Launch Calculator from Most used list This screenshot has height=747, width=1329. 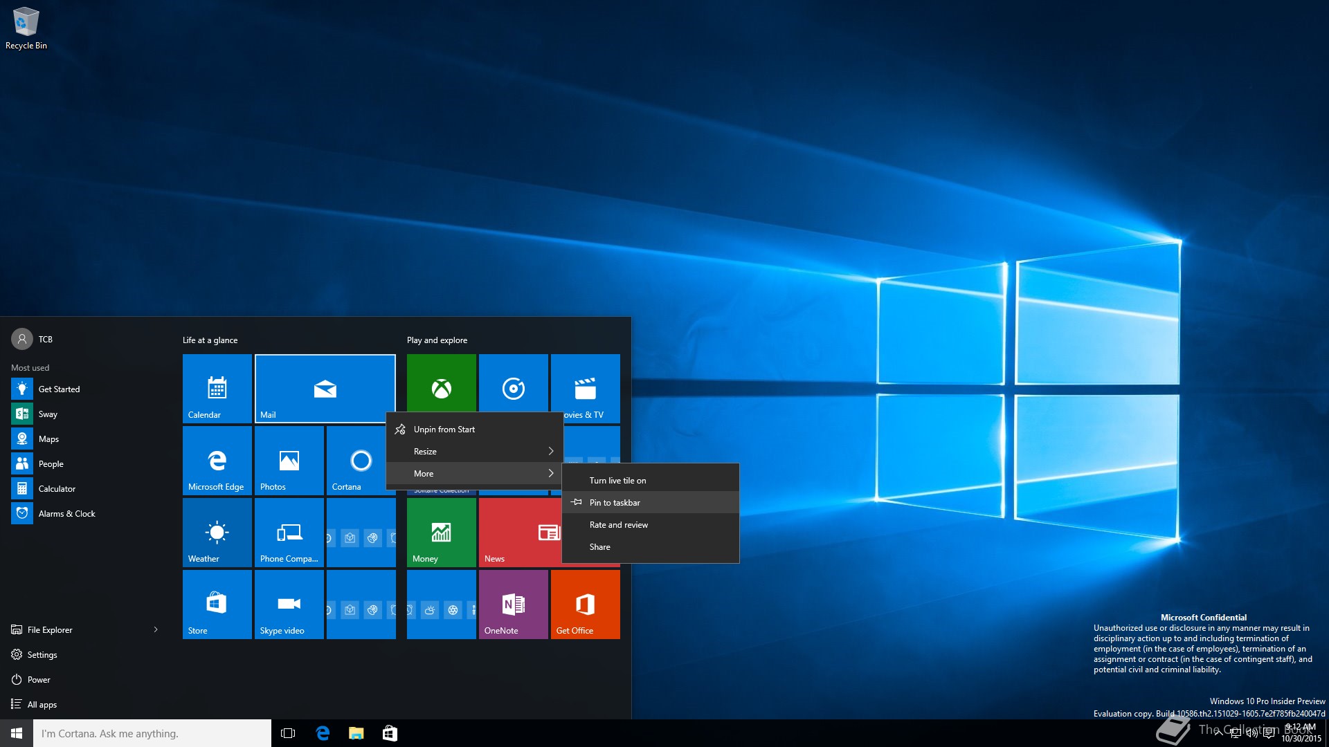coord(86,489)
